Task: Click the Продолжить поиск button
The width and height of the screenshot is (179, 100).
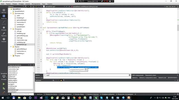Action: tap(150, 75)
